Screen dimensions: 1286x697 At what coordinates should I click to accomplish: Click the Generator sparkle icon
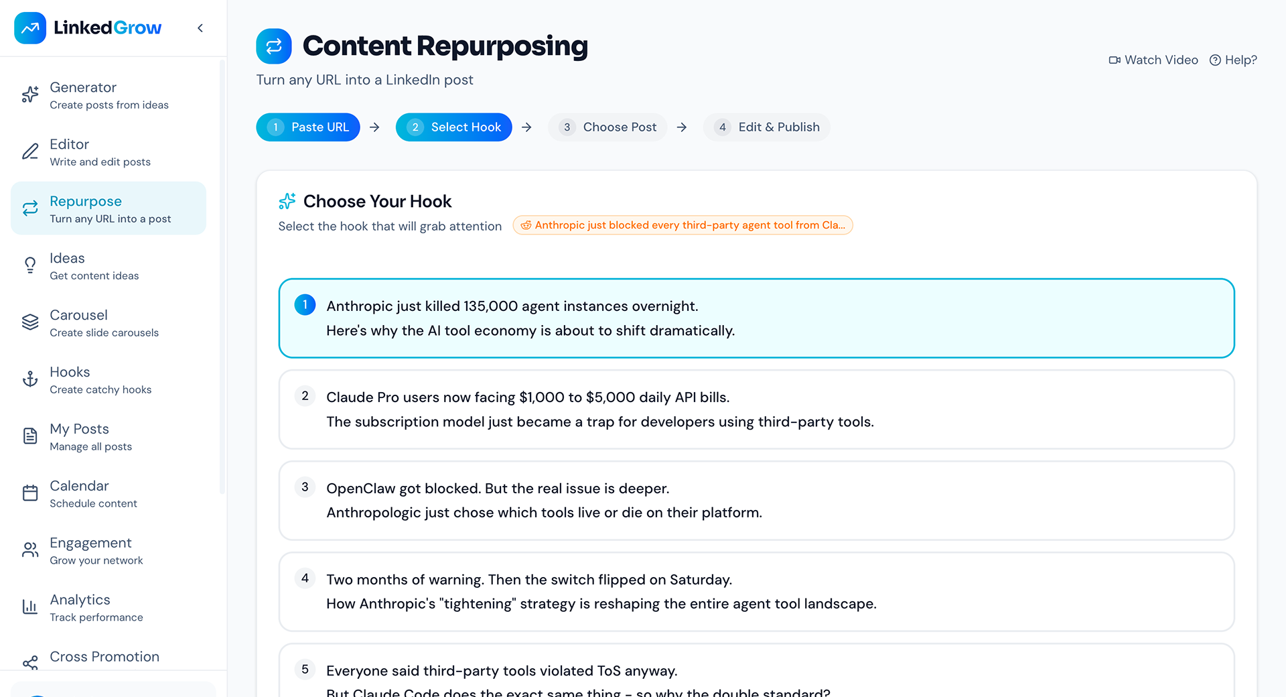30,94
